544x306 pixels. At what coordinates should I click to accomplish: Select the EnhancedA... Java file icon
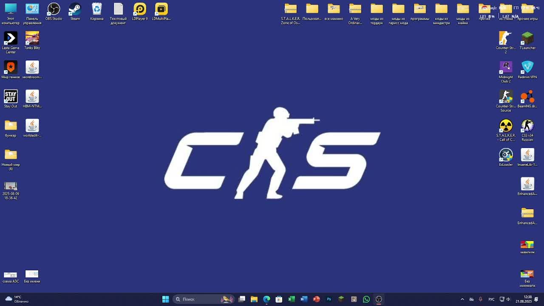[x=527, y=186]
